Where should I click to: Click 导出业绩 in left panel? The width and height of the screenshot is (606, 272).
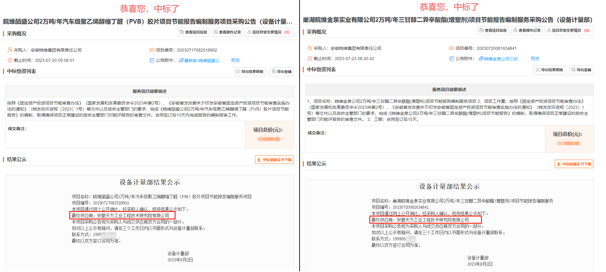(x=282, y=72)
